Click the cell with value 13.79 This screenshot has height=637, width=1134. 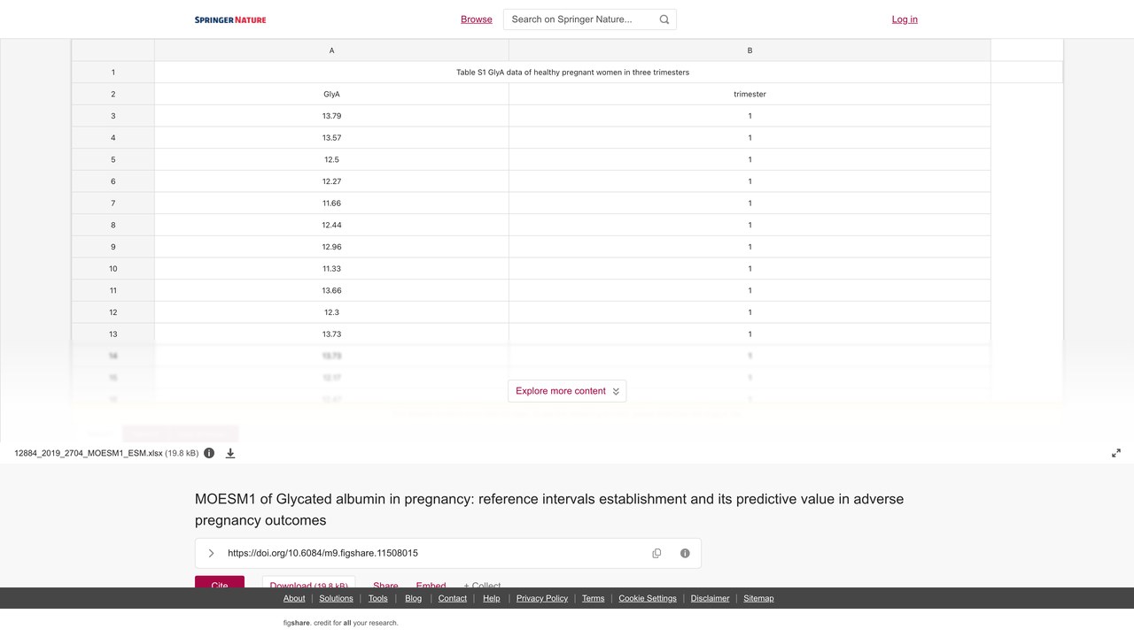(x=331, y=116)
